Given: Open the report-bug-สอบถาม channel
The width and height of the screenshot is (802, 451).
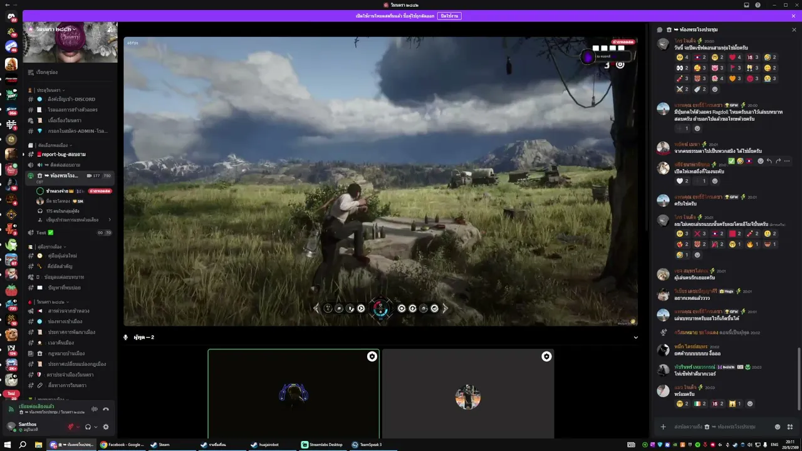Looking at the screenshot, I should tap(70, 154).
